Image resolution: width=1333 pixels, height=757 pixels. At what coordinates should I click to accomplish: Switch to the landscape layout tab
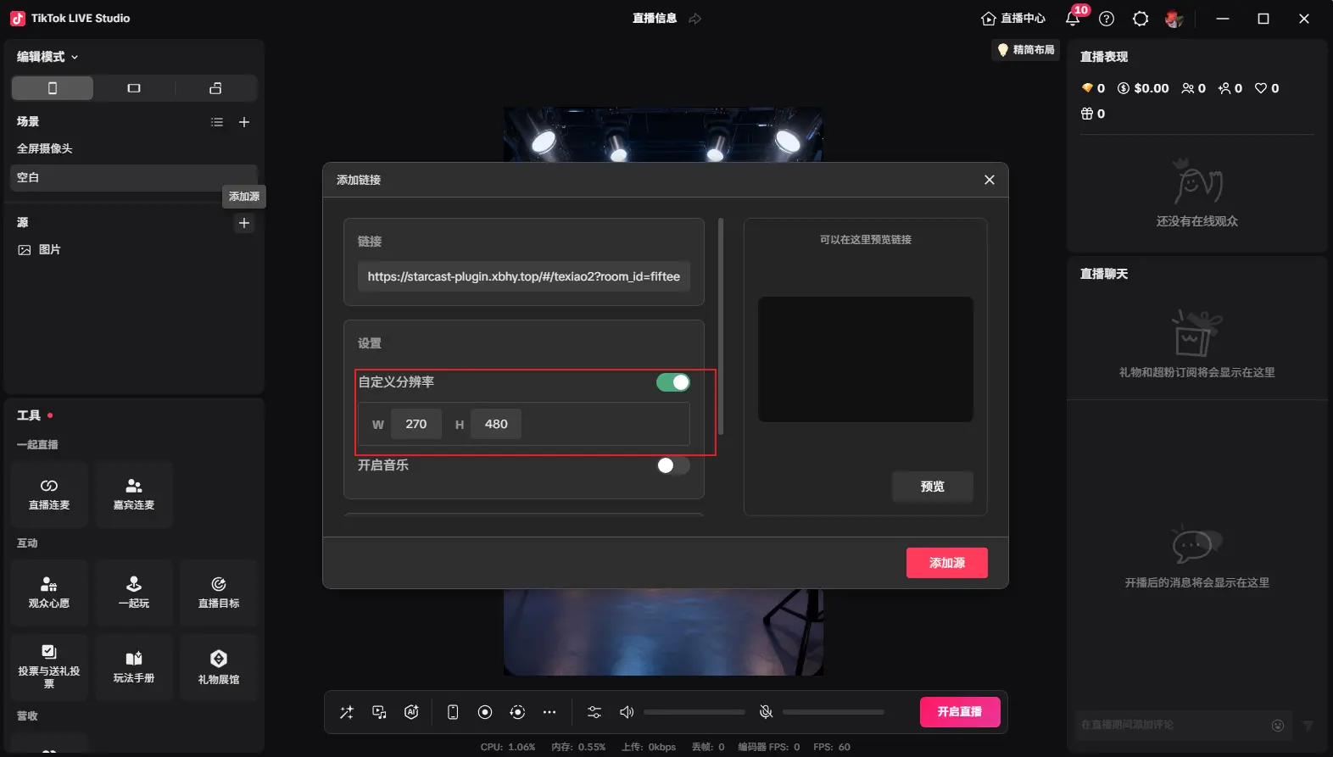click(x=134, y=88)
